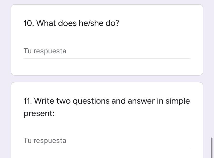Click the lavender gap between the two cards

pyautogui.click(x=107, y=79)
